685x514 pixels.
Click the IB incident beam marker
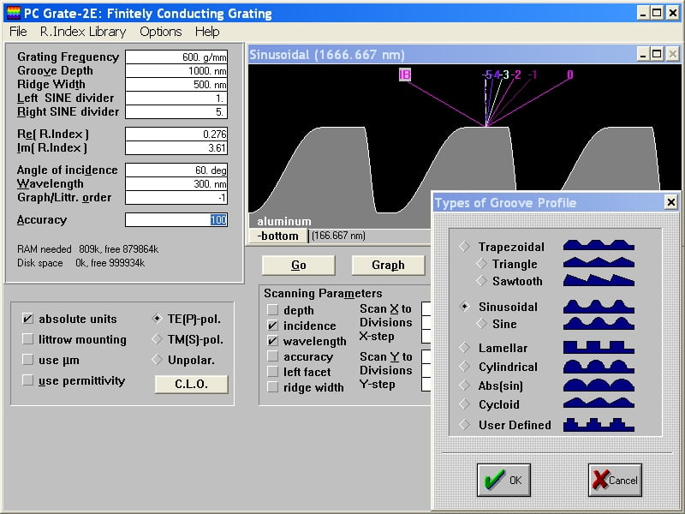click(405, 75)
